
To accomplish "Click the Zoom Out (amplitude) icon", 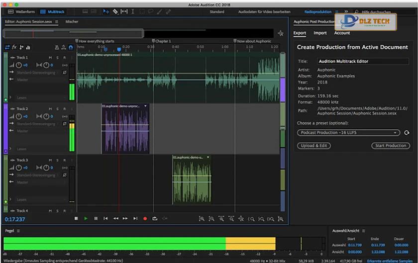I will tap(211, 219).
